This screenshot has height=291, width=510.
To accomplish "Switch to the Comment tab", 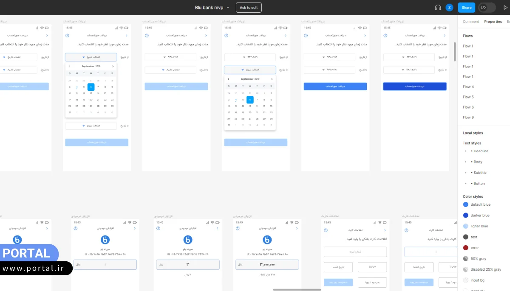I will (x=471, y=22).
